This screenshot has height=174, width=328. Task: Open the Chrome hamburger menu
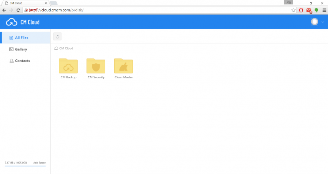324,10
